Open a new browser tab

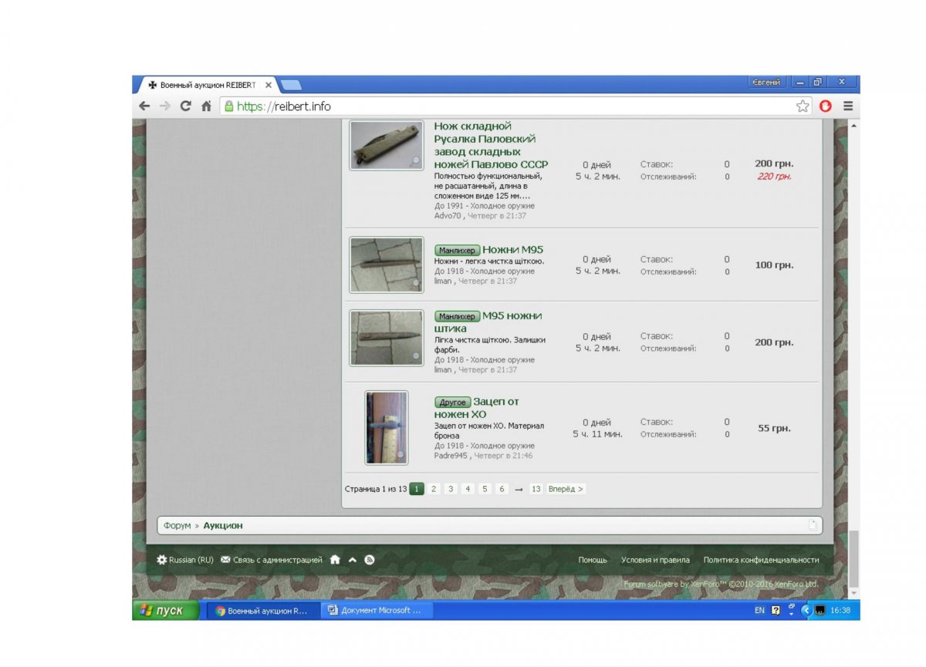tap(290, 85)
